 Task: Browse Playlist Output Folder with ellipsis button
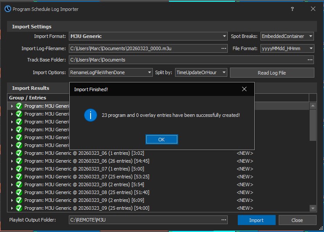[224, 220]
